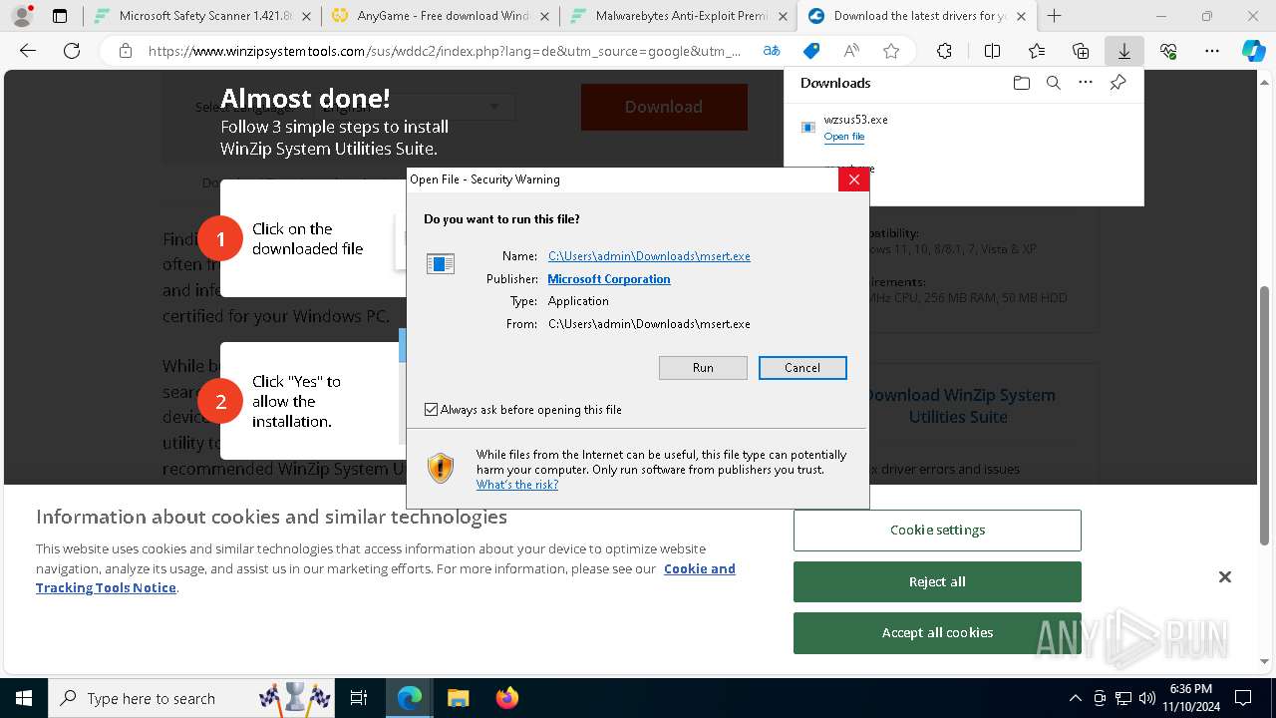This screenshot has width=1276, height=718.
Task: Click the Download WinZip System Utilities Suite link
Action: click(958, 406)
